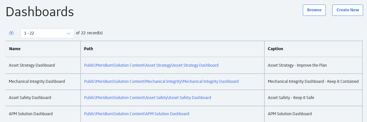Select the Mechanical Integrity Dashboard name cell
Image resolution: width=367 pixels, height=122 pixels.
pyautogui.click(x=43, y=82)
